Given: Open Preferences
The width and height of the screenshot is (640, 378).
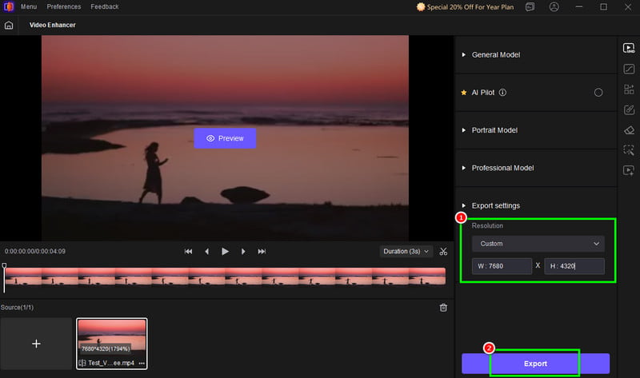Looking at the screenshot, I should (64, 7).
